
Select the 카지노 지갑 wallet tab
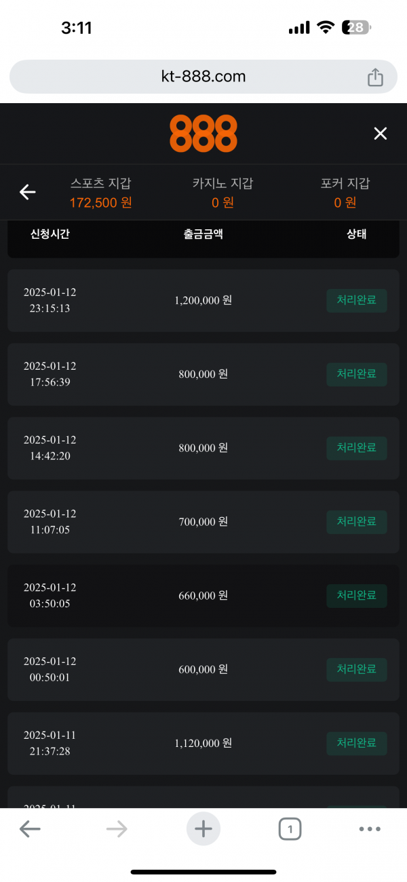point(222,193)
